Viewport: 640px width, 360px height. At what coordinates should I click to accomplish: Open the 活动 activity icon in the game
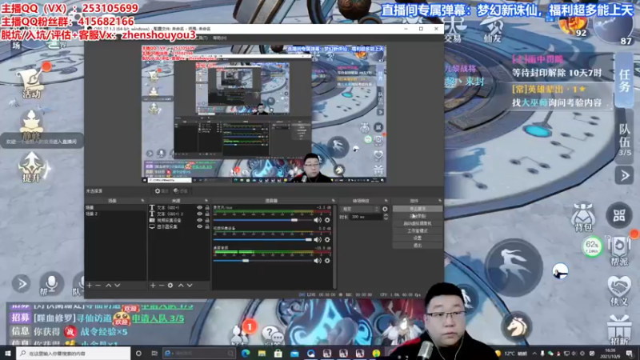(31, 83)
